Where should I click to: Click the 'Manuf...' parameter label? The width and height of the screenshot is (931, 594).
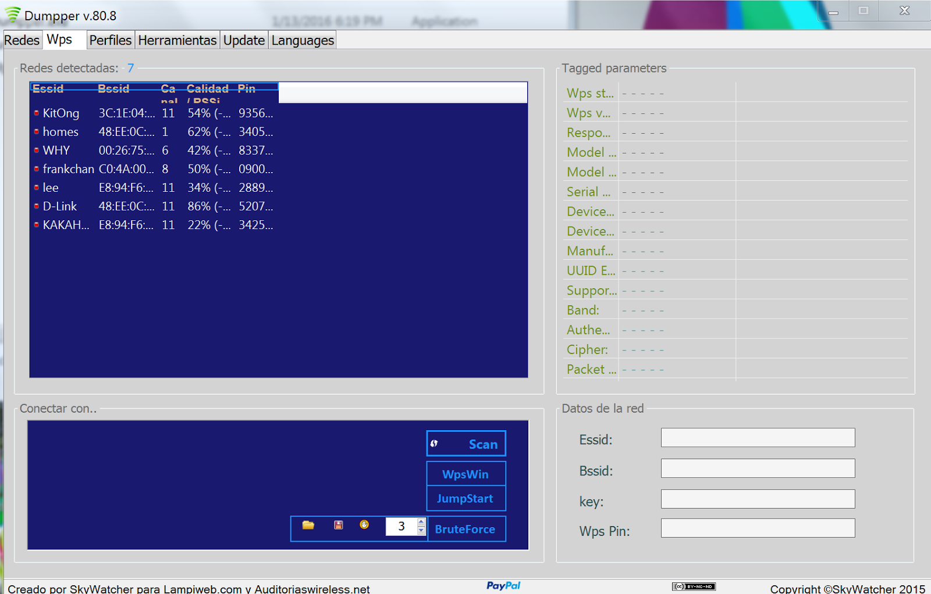pyautogui.click(x=590, y=251)
